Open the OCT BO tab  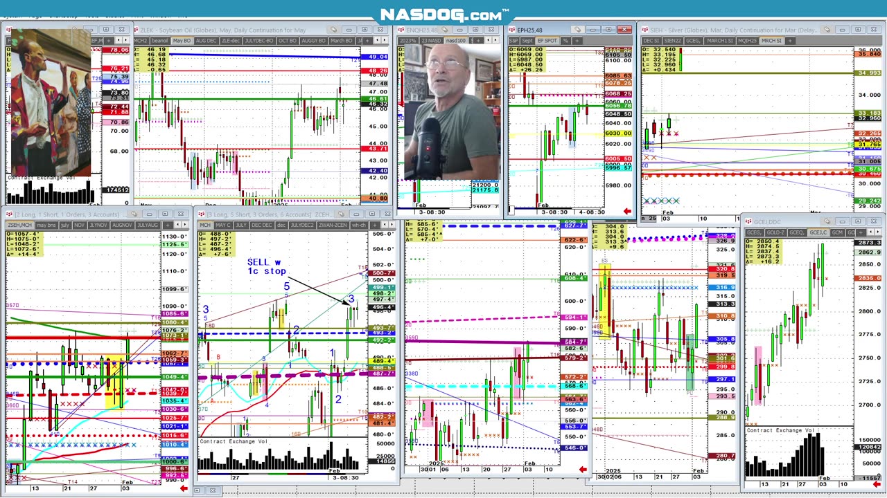click(288, 41)
